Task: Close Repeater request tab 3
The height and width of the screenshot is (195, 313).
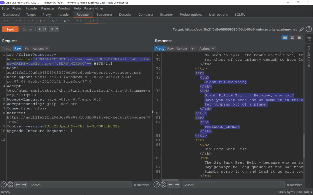Action: coord(32,21)
